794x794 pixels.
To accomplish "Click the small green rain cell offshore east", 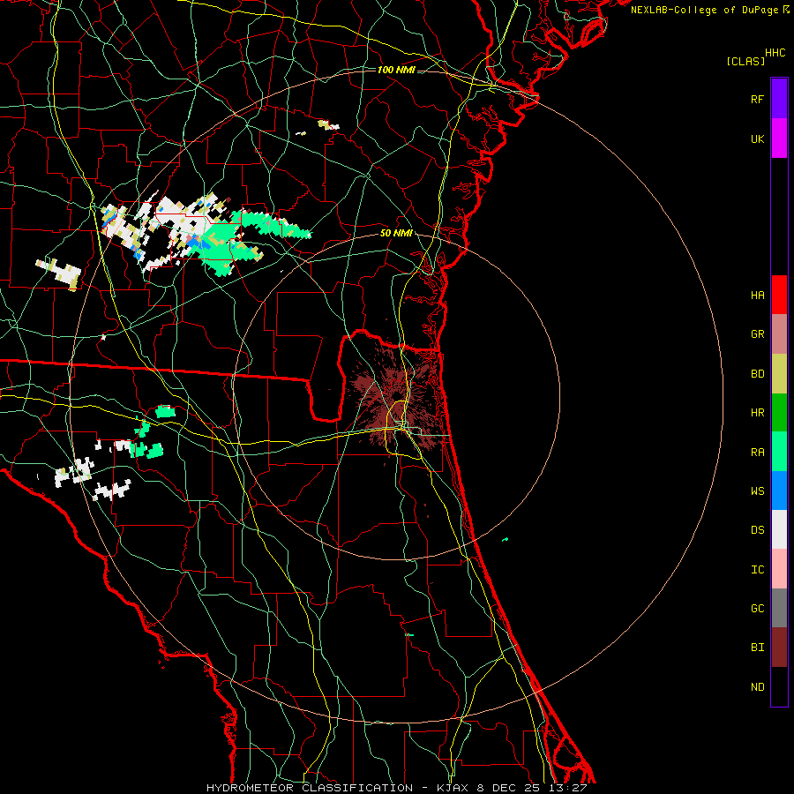I will [x=506, y=540].
